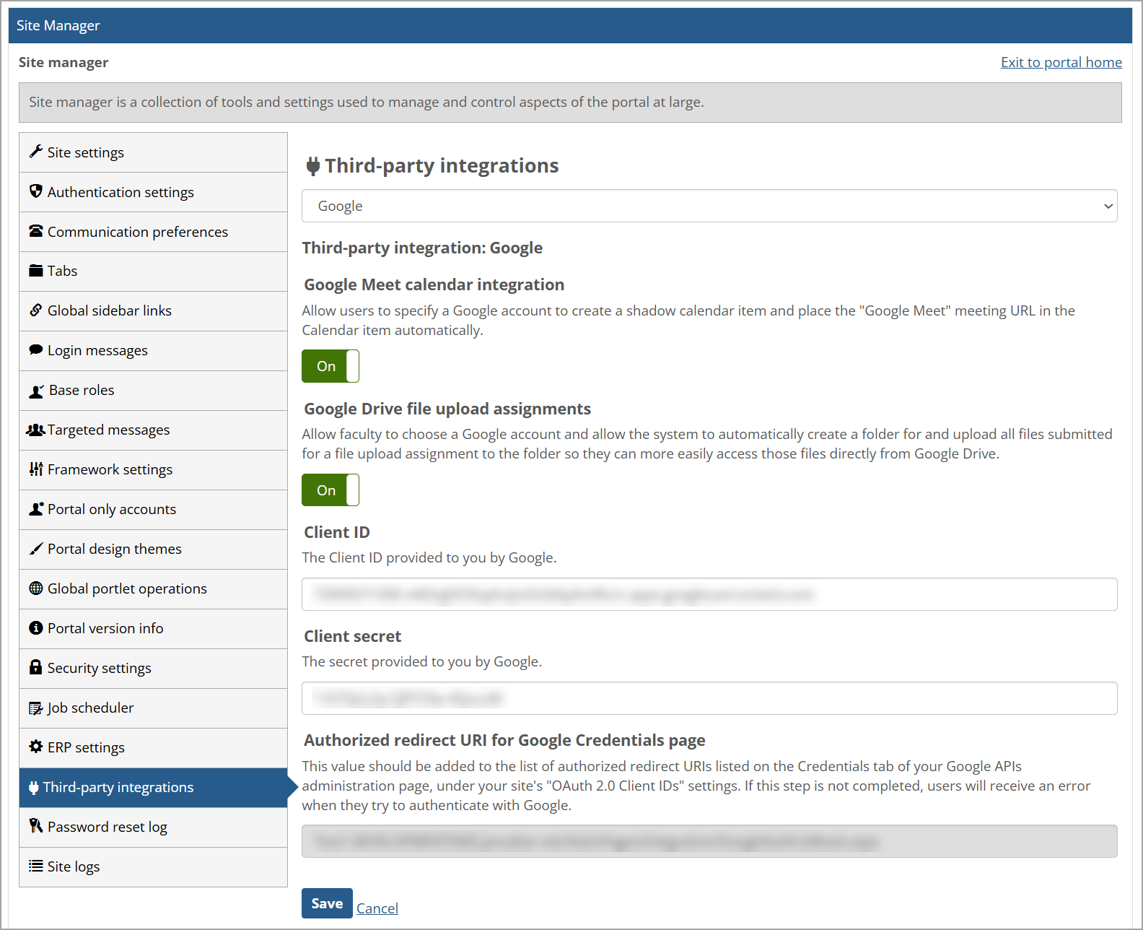Open Login messages section
This screenshot has width=1143, height=930.
153,351
